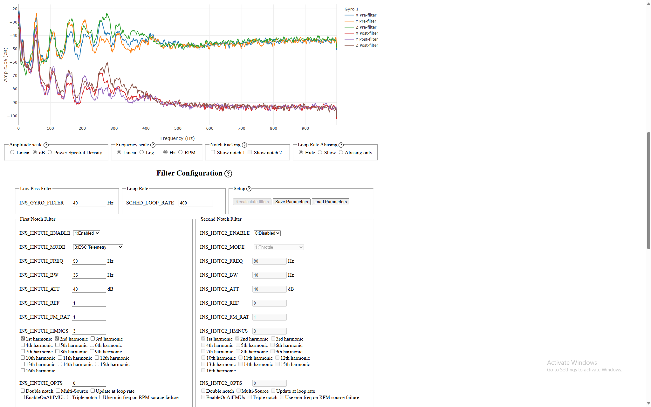This screenshot has height=407, width=651.
Task: Open INS_HNTC2_ENABLE Disabled dropdown
Action: click(267, 233)
